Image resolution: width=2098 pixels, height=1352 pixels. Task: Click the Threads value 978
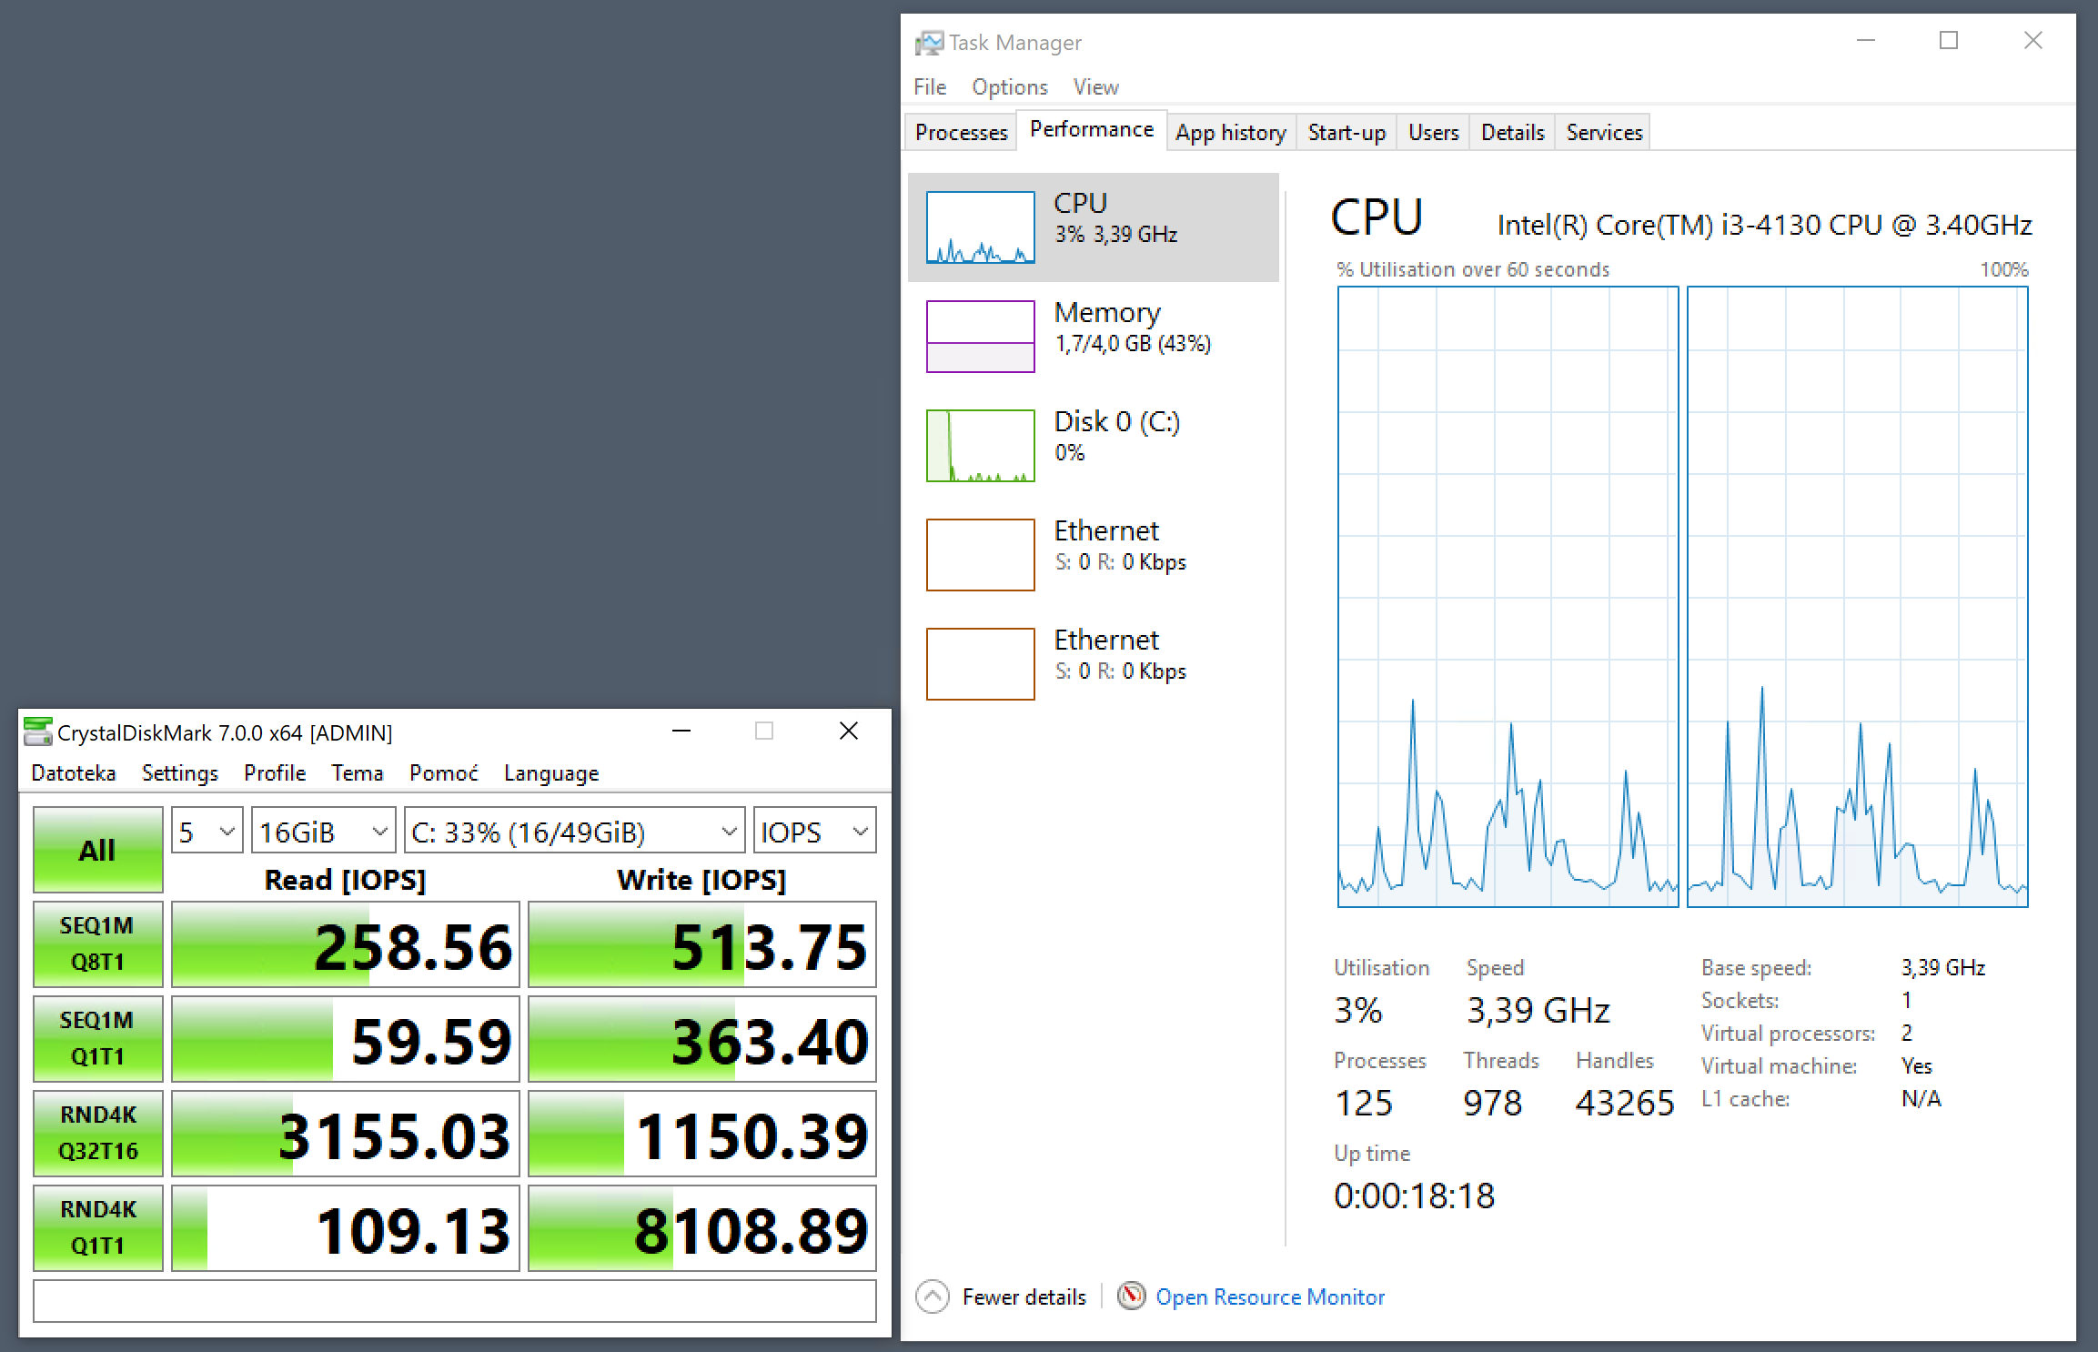1492,1103
